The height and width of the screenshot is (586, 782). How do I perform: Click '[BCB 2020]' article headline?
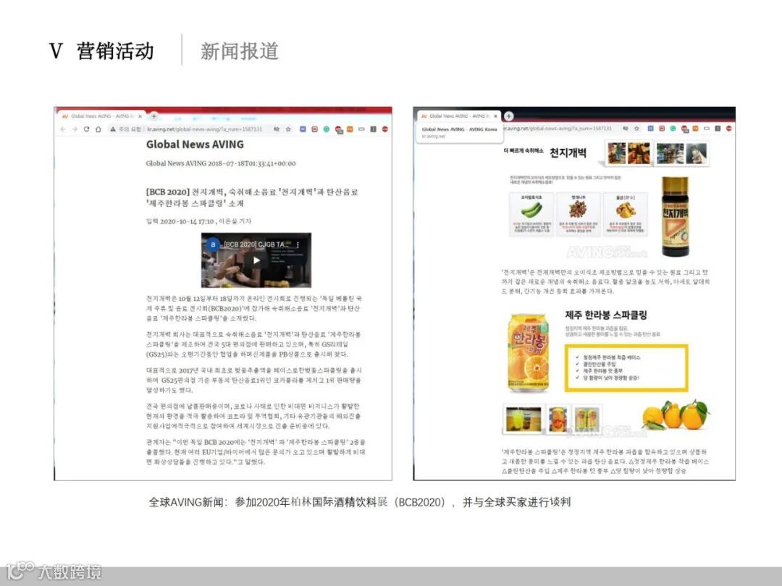click(252, 198)
